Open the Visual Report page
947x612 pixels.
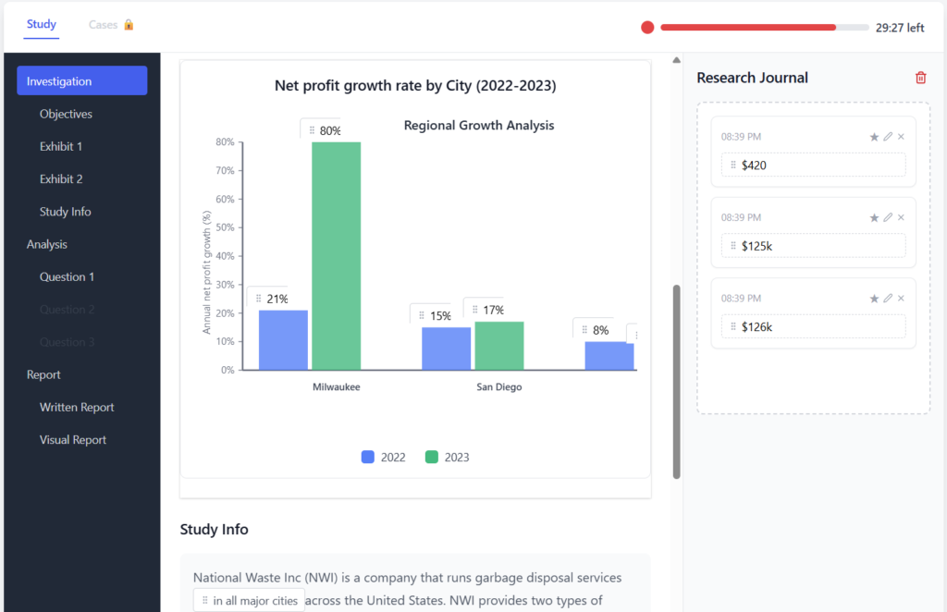click(73, 440)
